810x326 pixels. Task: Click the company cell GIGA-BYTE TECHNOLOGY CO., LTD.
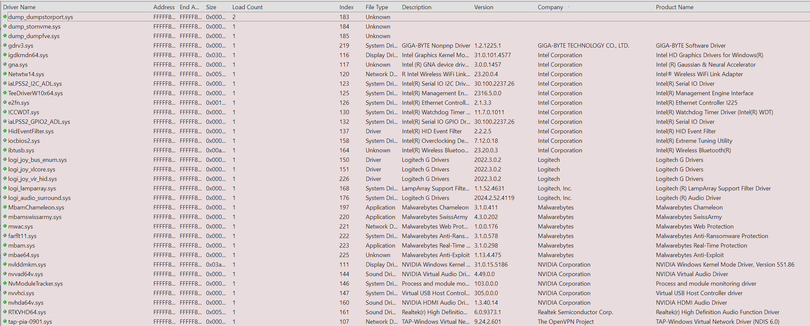pos(584,45)
